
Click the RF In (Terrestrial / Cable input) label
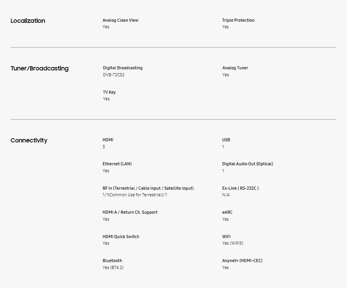coord(148,188)
